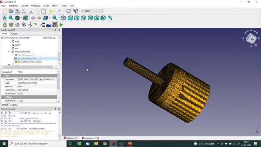Open the CfdOF menu
This screenshot has width=261, height=147.
[55, 6]
